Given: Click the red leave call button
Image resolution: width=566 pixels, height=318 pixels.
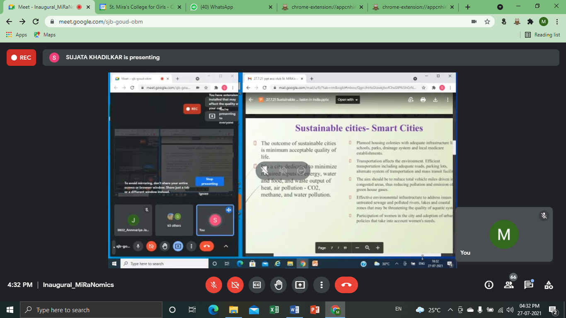Looking at the screenshot, I should pos(346,285).
